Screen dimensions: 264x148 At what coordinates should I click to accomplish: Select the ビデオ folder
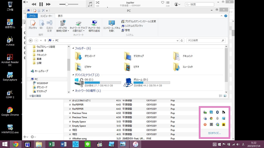tap(132, 67)
